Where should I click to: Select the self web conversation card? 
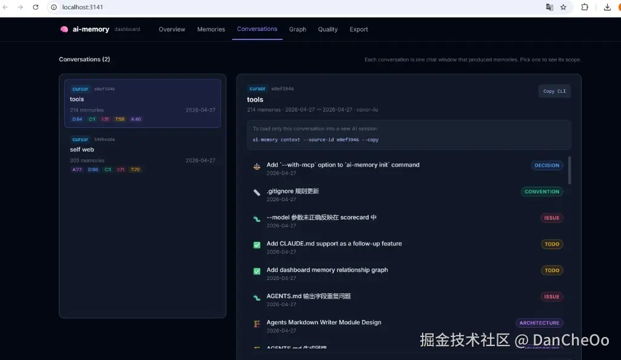coord(143,155)
